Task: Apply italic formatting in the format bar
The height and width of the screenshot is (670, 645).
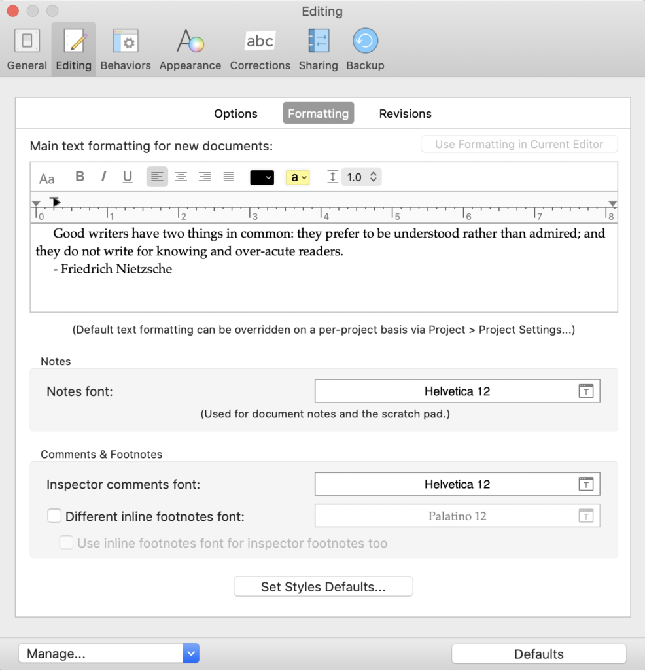Action: [x=103, y=177]
